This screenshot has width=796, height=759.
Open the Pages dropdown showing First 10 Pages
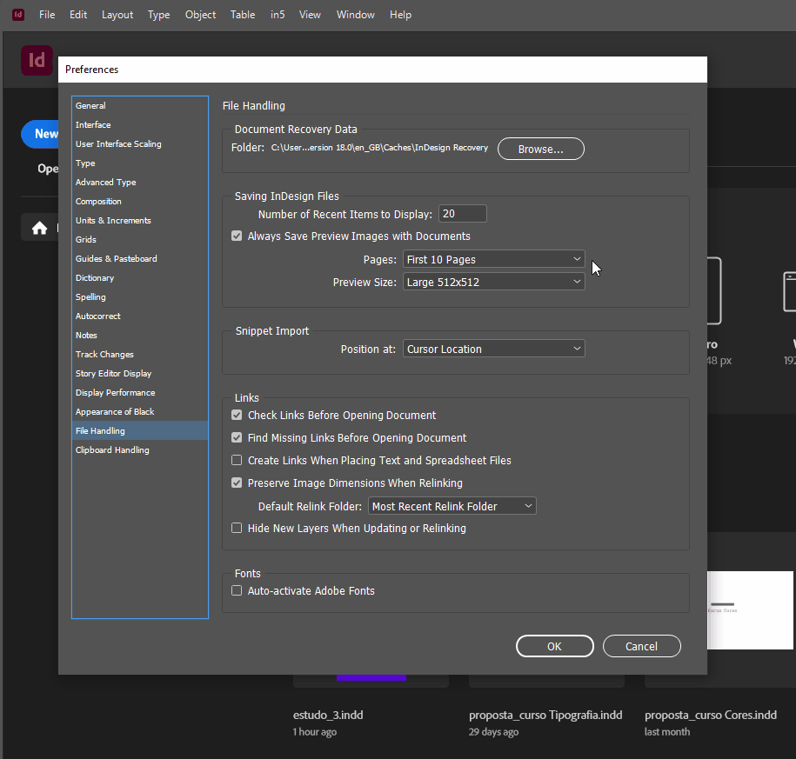coord(493,259)
